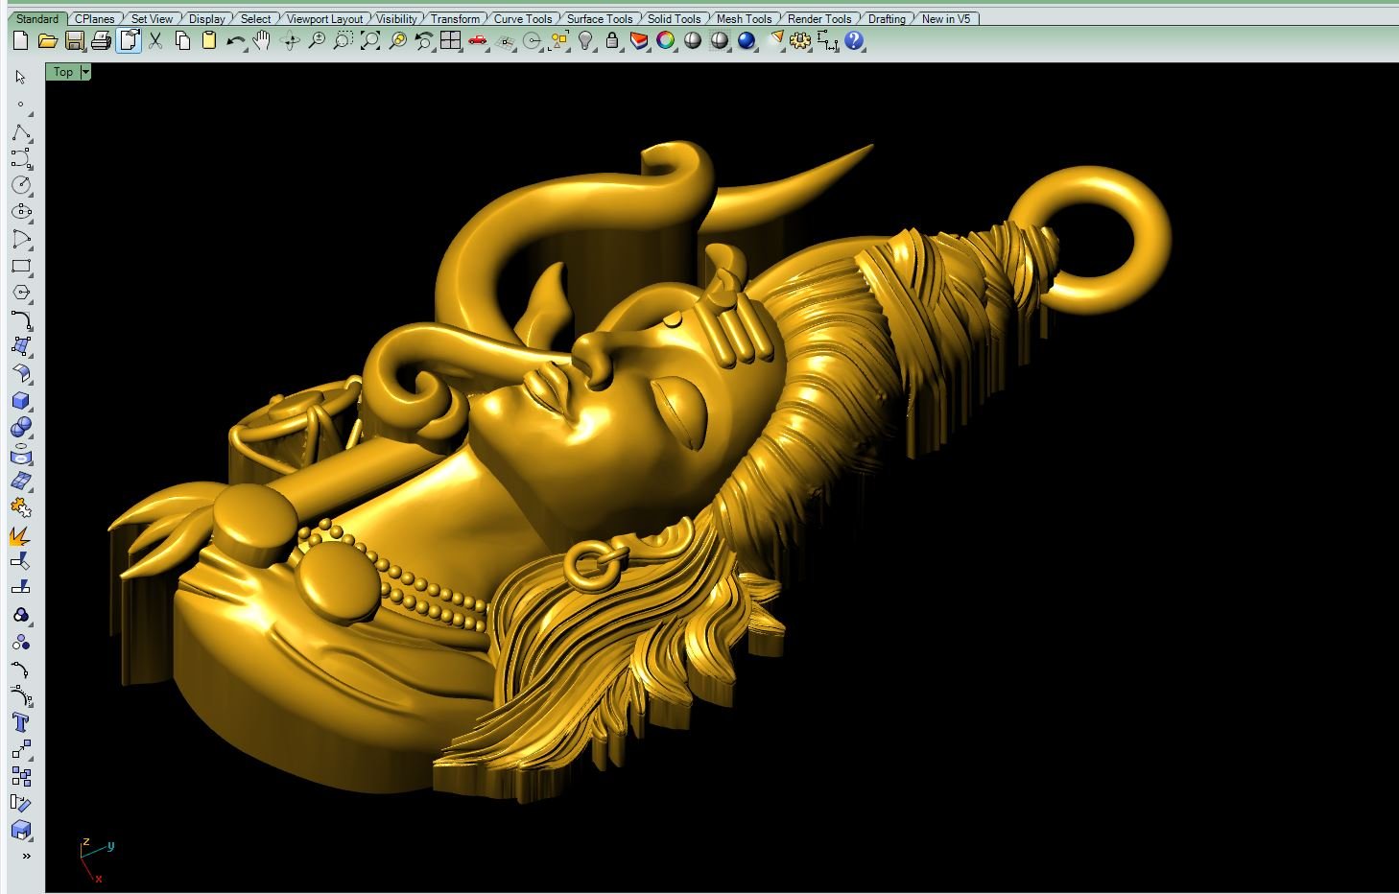Toggle the Hide objects lightbulb icon
This screenshot has width=1399, height=894.
[x=585, y=40]
